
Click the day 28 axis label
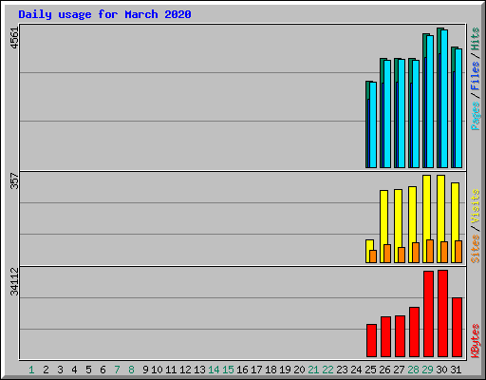point(413,370)
